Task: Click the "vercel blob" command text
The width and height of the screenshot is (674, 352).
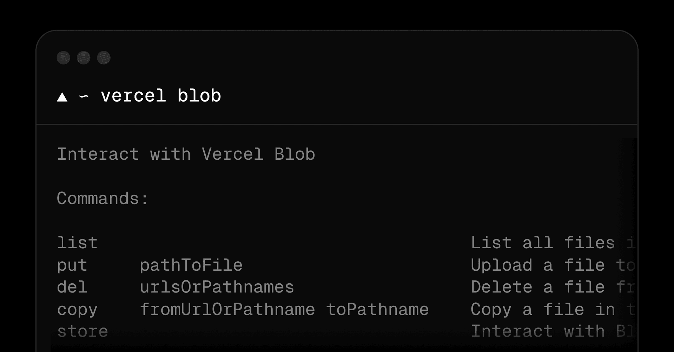Action: 161,96
